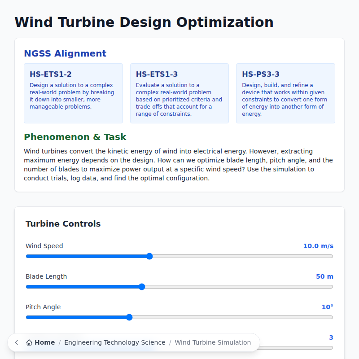Click the 10.0 m/s wind speed value
Screen dimensions: 359x359
320,245
